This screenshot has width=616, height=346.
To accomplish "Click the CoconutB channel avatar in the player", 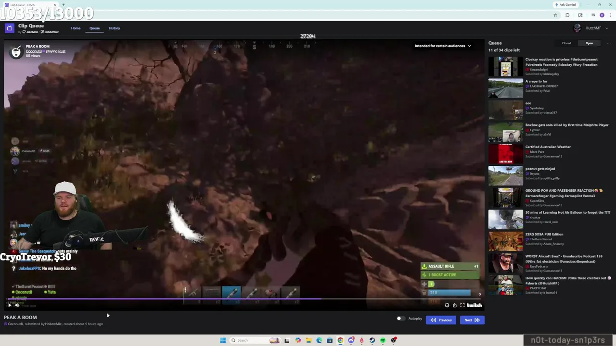I will 16,51.
